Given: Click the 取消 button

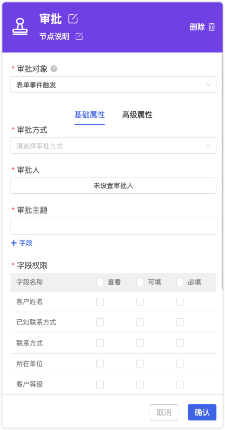Looking at the screenshot, I should tap(164, 412).
